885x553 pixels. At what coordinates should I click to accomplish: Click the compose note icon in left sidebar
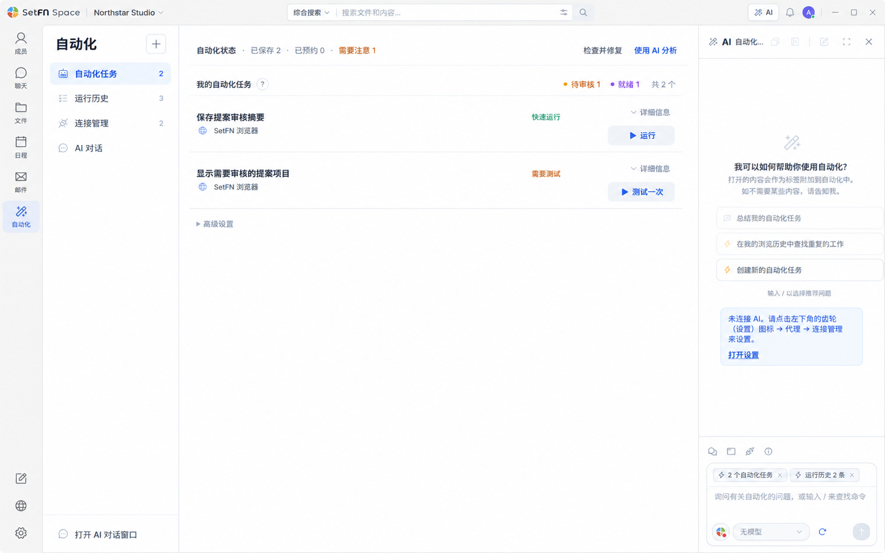tap(21, 478)
